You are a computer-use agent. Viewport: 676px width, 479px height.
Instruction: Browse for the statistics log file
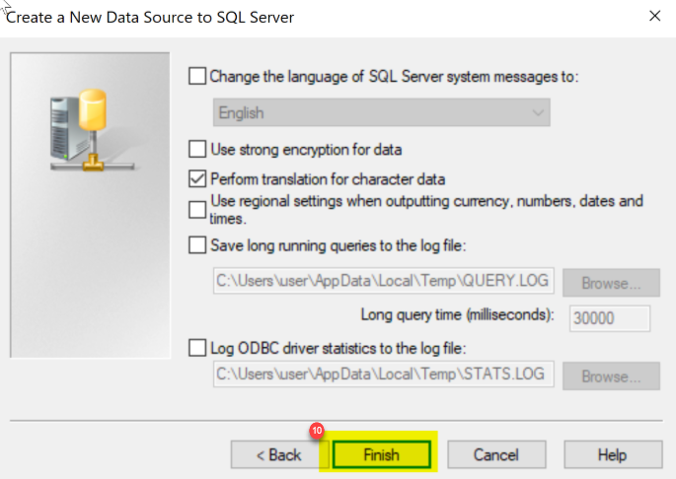pyautogui.click(x=611, y=376)
